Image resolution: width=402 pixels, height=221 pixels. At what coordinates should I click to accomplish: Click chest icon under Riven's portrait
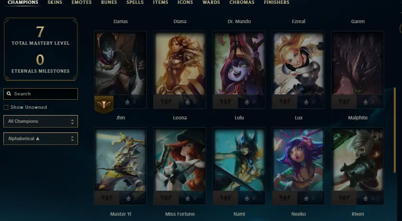coord(365,198)
